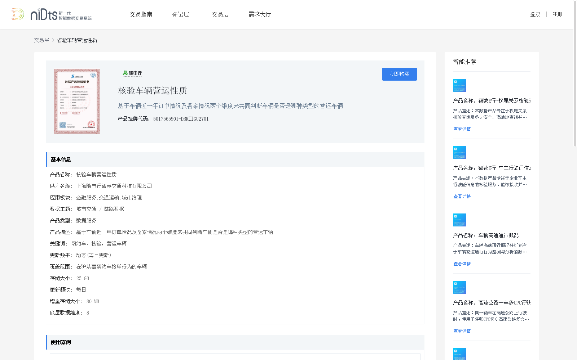Open the 登记层 menu item

181,14
